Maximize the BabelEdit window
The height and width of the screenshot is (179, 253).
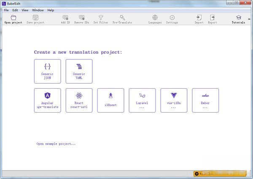(x=237, y=3)
